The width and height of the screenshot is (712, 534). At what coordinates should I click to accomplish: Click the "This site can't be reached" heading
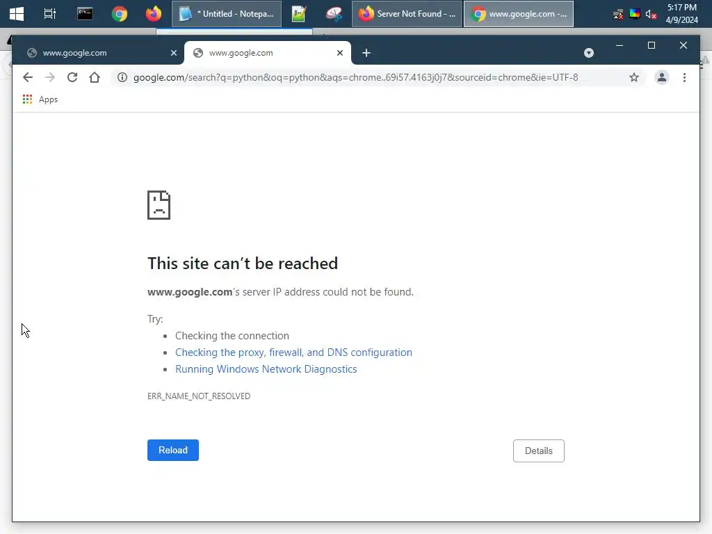pos(243,264)
